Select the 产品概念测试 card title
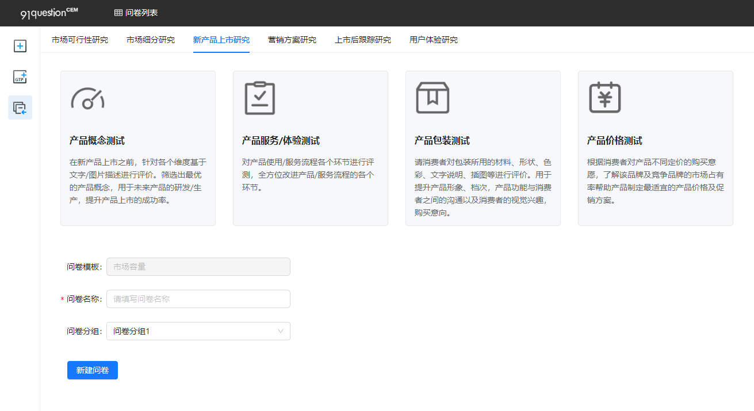The height and width of the screenshot is (411, 754). click(97, 141)
